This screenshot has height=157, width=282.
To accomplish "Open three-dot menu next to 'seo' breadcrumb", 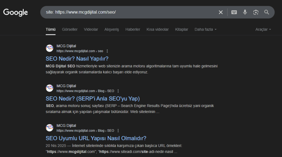I will pos(107,51).
